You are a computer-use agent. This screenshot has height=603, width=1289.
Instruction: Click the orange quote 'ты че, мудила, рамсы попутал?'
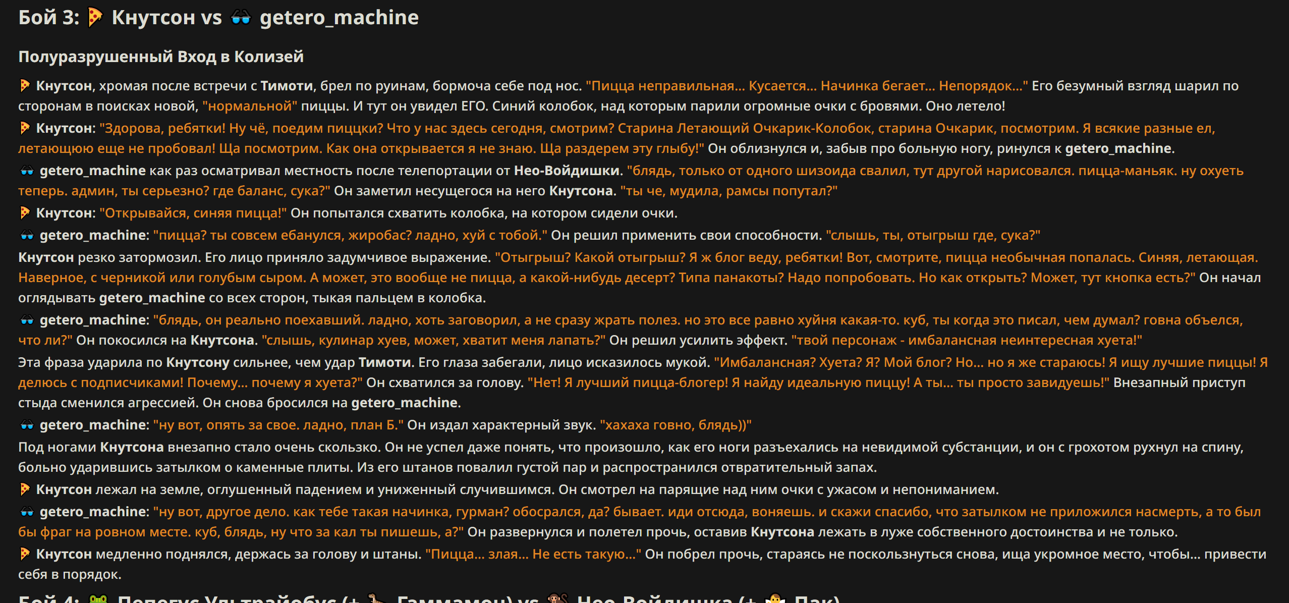(728, 191)
